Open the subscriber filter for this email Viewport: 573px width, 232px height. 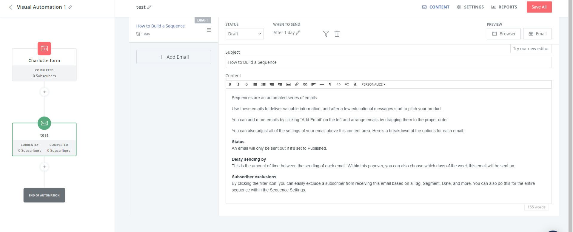click(x=326, y=34)
